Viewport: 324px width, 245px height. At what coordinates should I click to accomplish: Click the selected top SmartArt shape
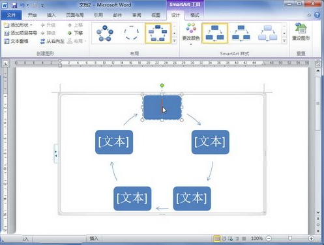click(x=162, y=107)
